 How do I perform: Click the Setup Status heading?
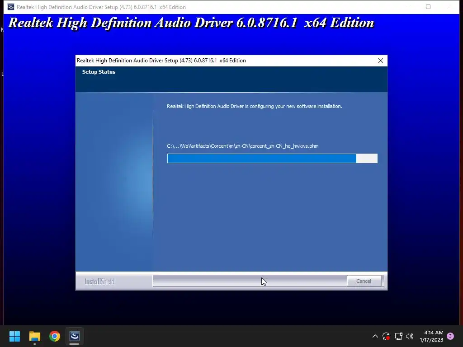(x=99, y=72)
